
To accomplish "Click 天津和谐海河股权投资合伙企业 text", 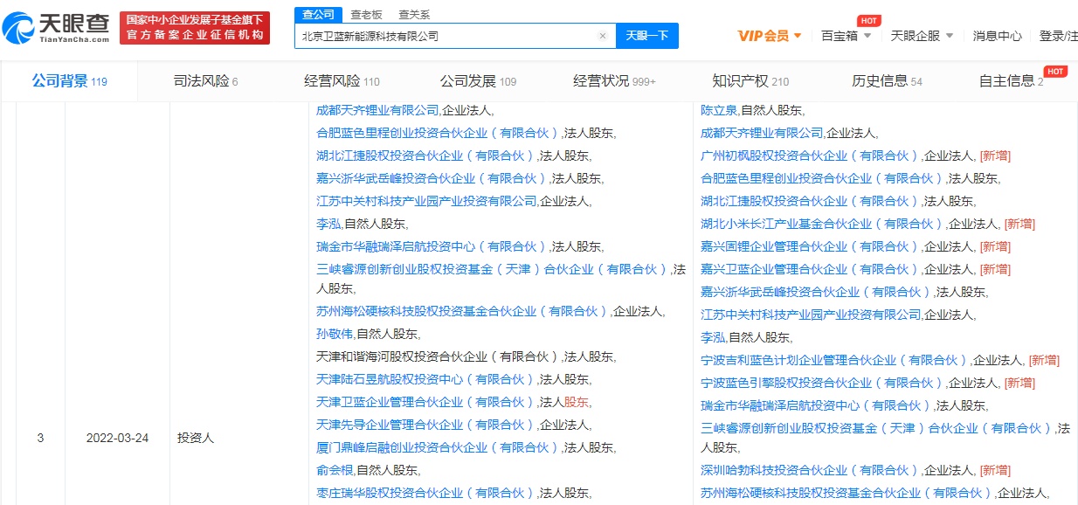I will [x=439, y=356].
